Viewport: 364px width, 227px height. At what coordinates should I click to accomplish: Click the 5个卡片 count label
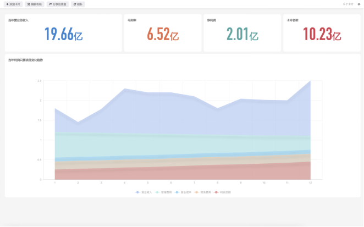pos(348,4)
